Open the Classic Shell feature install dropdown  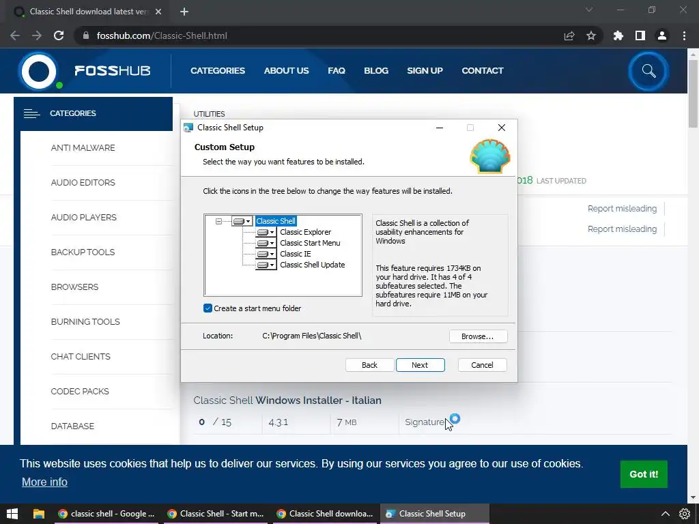[x=242, y=221]
